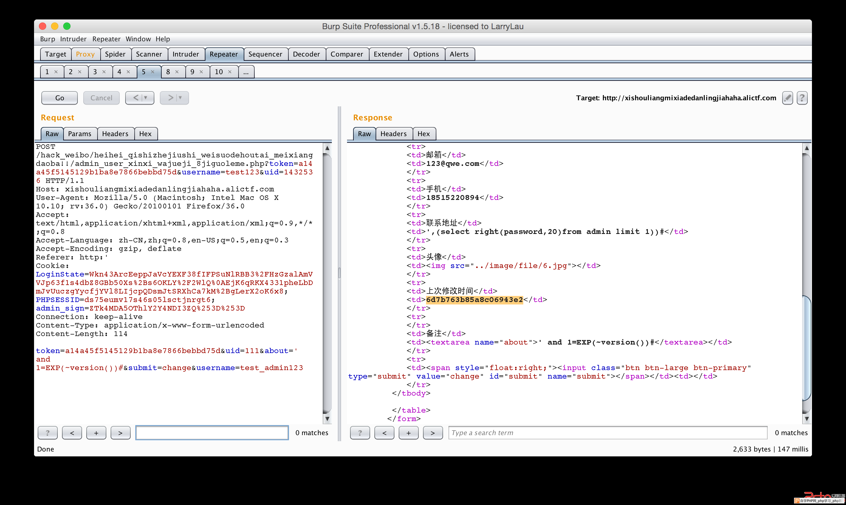Switch to the Decoder tab
Image resolution: width=846 pixels, height=505 pixels.
click(307, 54)
